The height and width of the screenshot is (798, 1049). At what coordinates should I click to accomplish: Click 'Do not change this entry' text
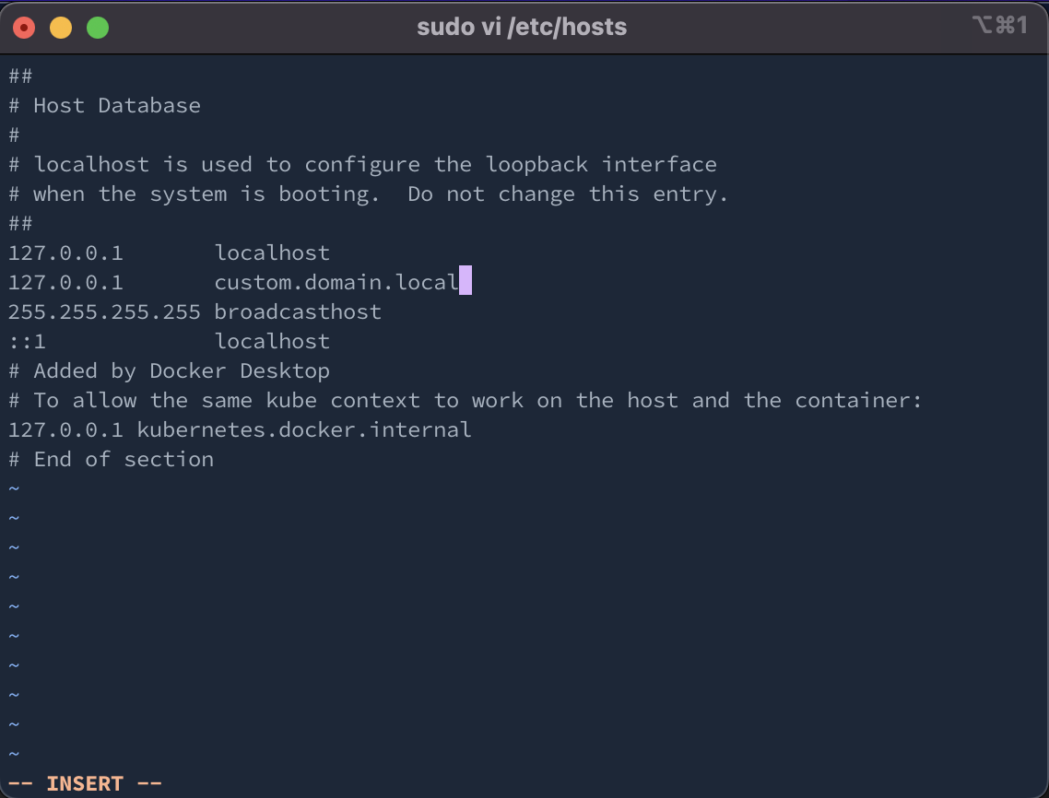pyautogui.click(x=568, y=194)
